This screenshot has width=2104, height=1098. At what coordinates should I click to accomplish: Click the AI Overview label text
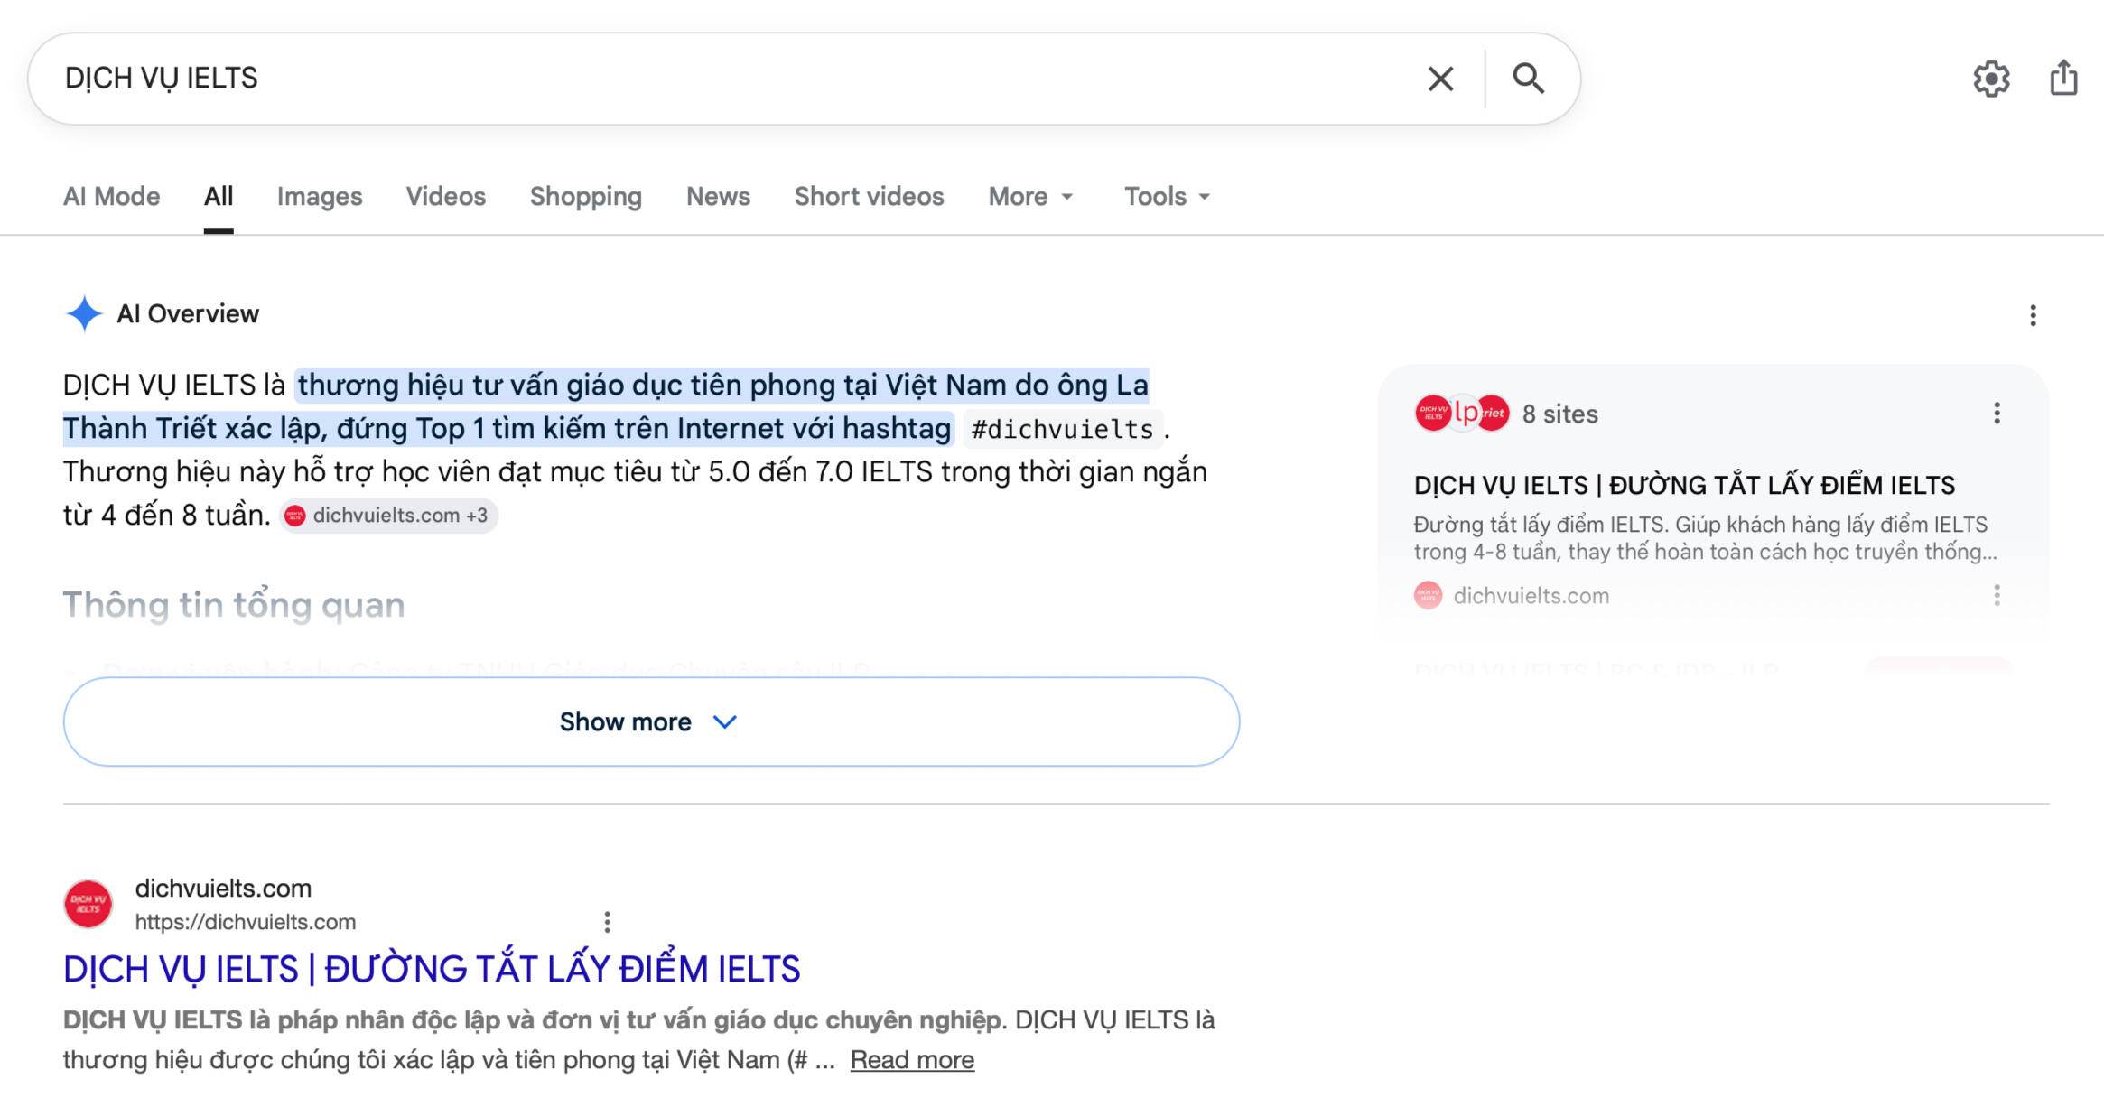(x=188, y=314)
